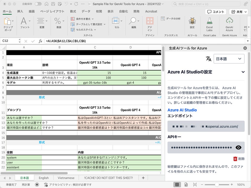Add a new sheet with plus button

143,178
